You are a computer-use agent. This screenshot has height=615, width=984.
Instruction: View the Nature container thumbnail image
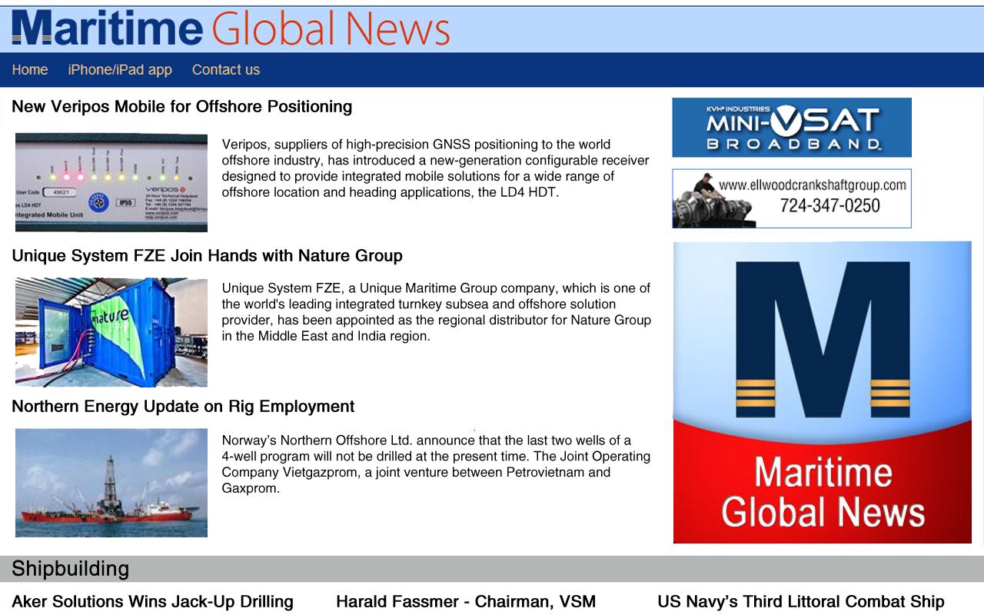coord(111,332)
